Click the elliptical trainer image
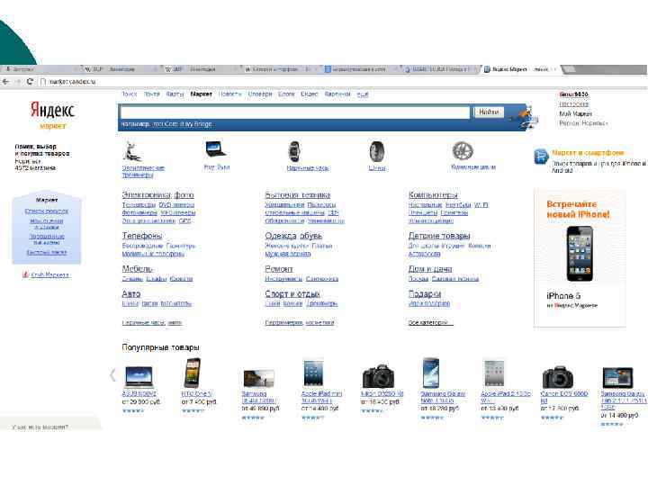648x486 pixels. click(132, 152)
